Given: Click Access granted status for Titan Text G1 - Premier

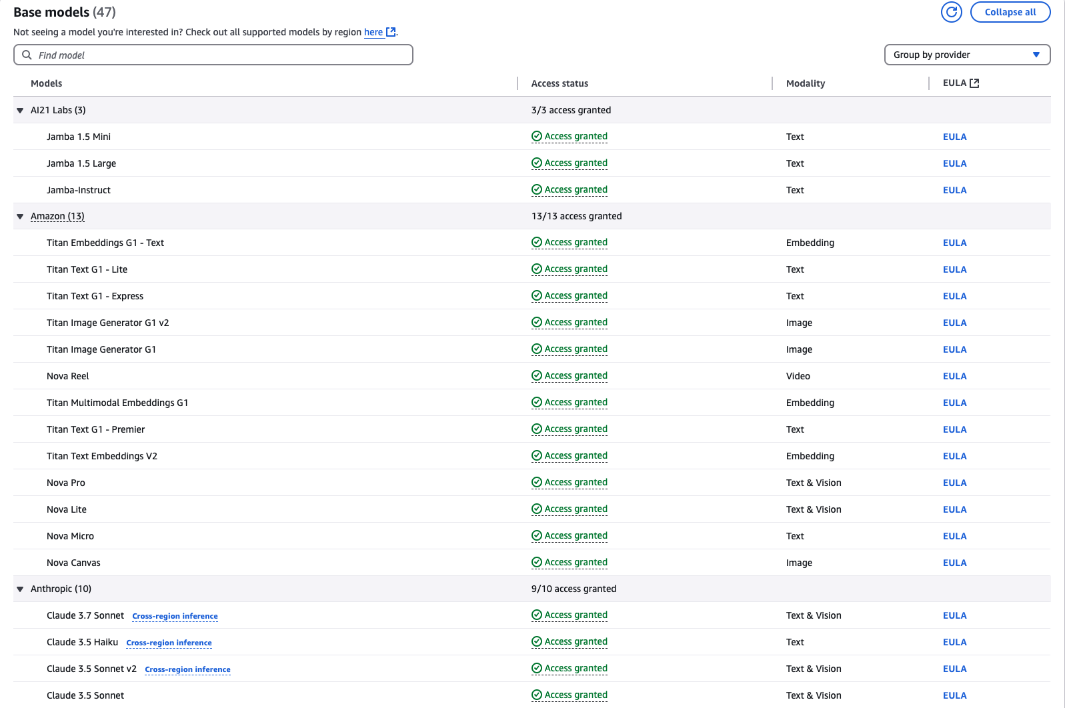Looking at the screenshot, I should 570,429.
